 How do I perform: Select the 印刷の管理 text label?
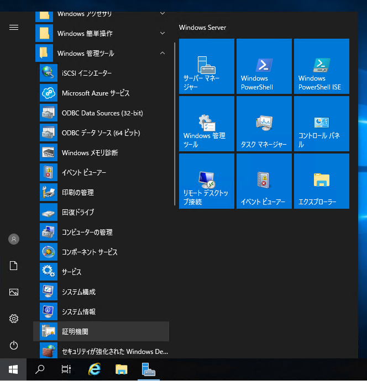click(x=78, y=193)
